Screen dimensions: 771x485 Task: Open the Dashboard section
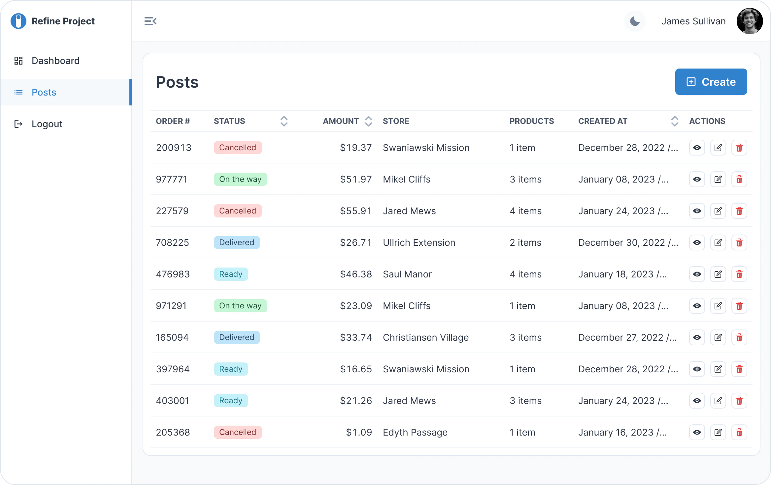pos(55,61)
